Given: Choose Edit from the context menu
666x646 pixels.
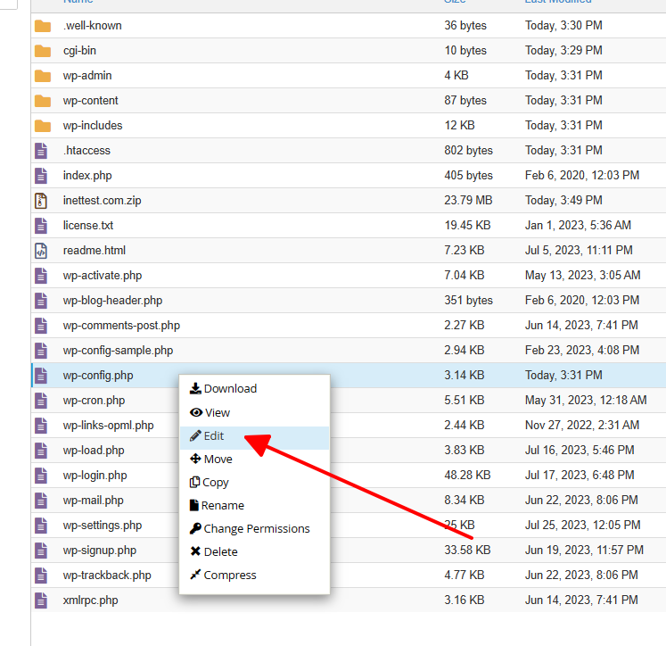Looking at the screenshot, I should (213, 436).
